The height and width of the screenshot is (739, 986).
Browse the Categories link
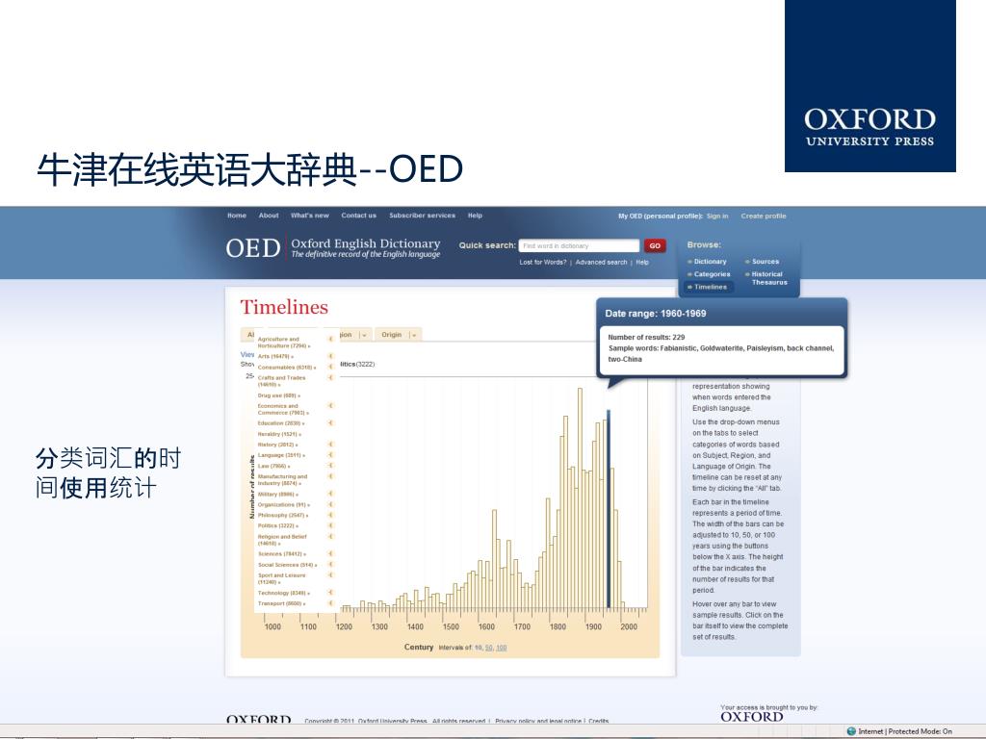[712, 274]
